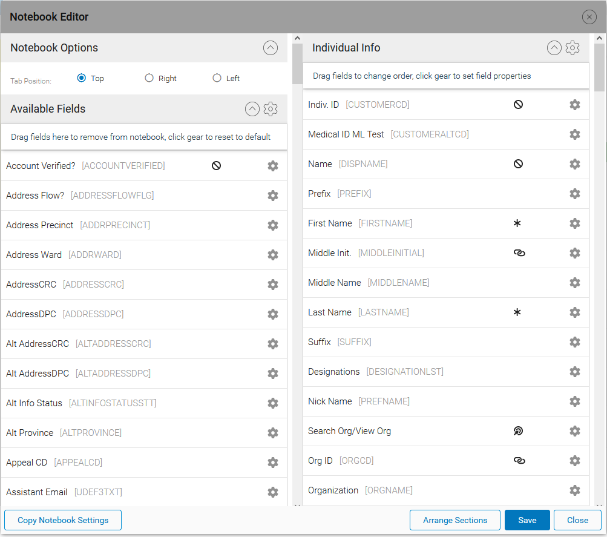
Task: Open gear settings for Last Name field
Action: [x=575, y=312]
